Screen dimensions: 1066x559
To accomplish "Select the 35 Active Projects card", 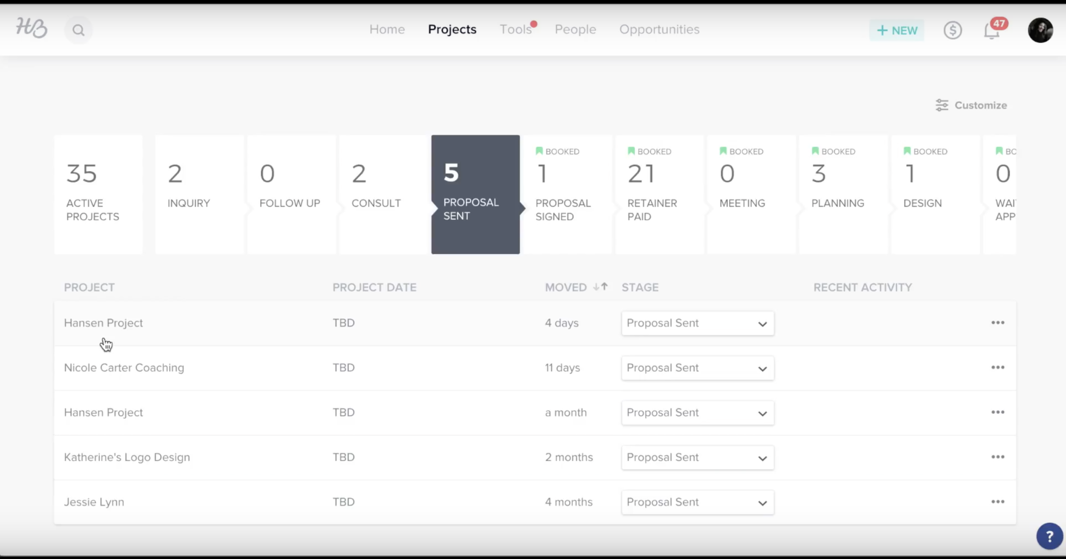I will pos(98,195).
